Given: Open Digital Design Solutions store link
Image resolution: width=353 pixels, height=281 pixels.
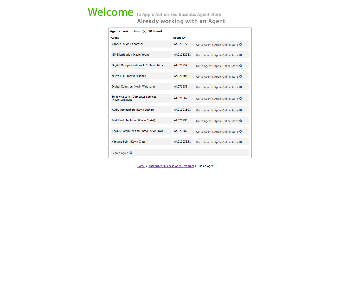Looking at the screenshot, I should 217,66.
